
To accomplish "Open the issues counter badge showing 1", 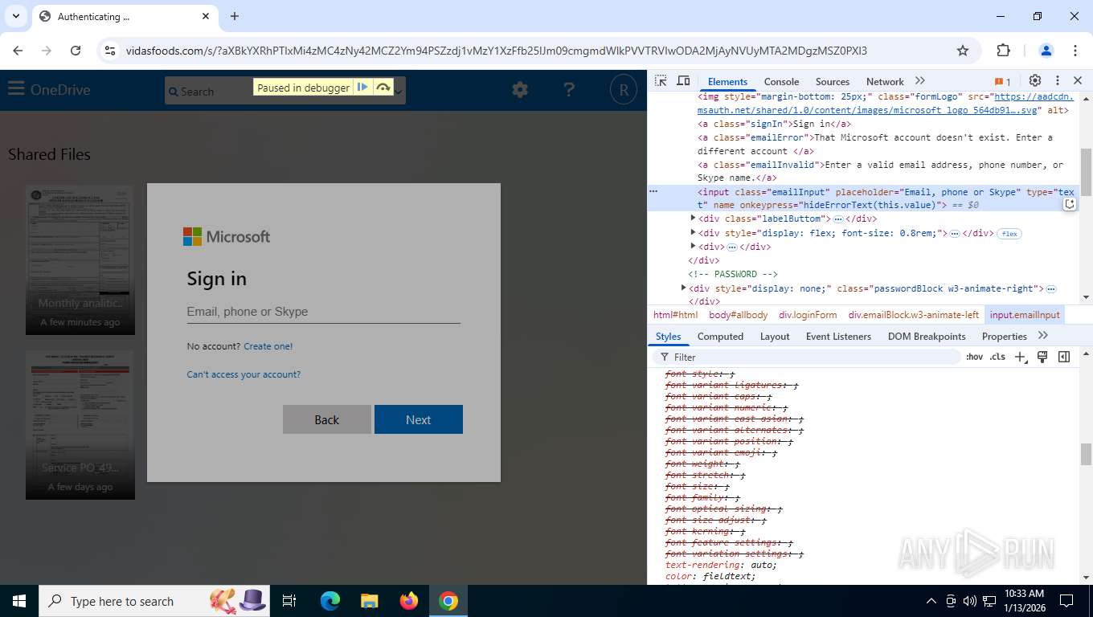I will [x=1002, y=82].
